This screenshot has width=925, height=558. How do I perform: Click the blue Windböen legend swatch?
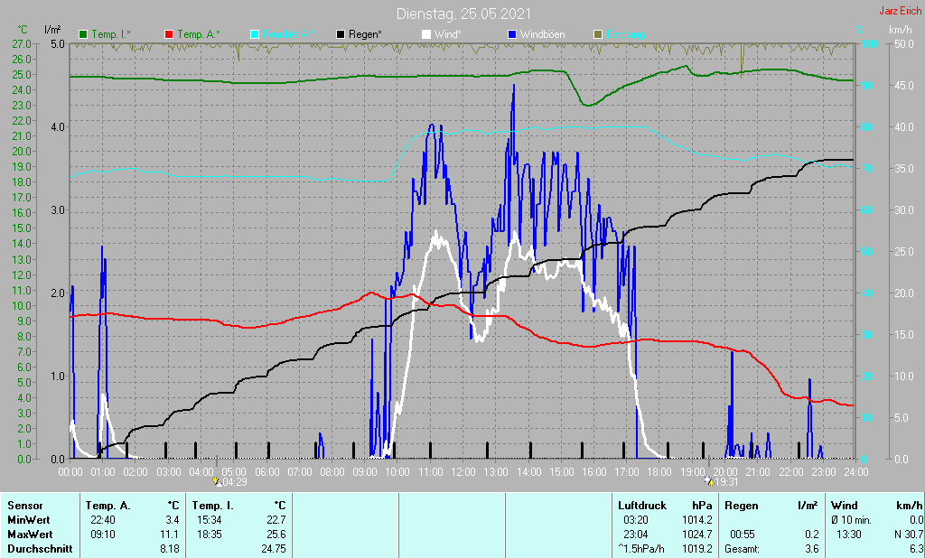click(x=511, y=35)
